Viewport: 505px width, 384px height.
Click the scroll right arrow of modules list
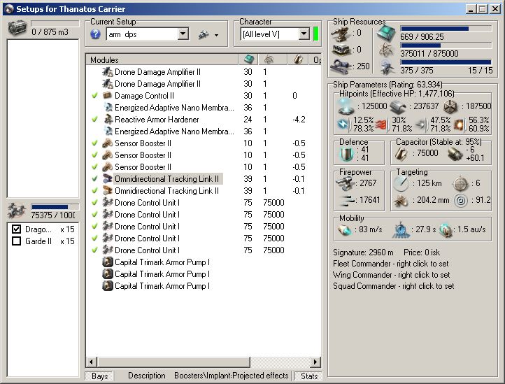click(315, 362)
